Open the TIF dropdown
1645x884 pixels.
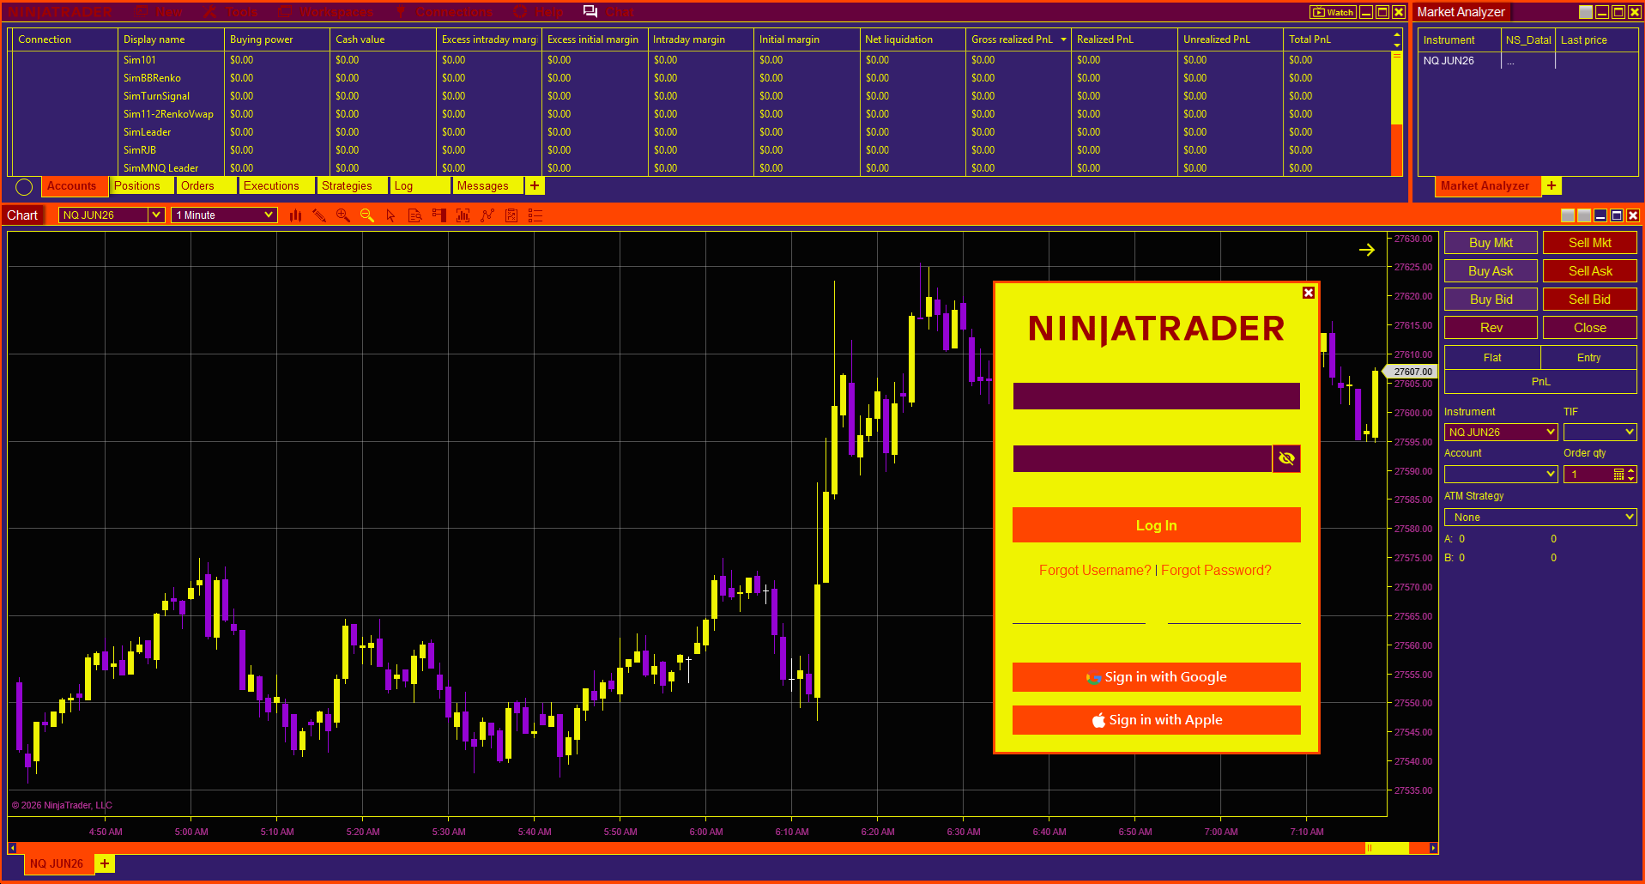point(1600,432)
